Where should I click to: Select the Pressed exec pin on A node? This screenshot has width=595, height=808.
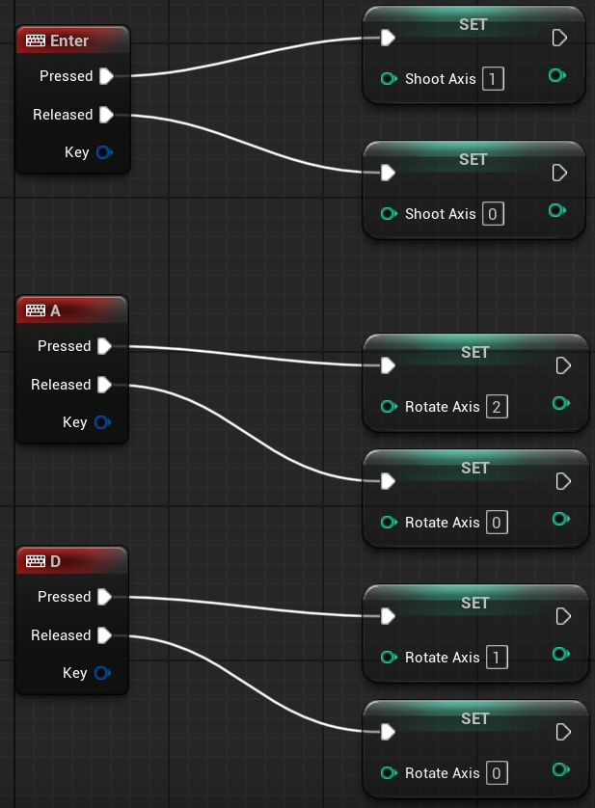105,346
